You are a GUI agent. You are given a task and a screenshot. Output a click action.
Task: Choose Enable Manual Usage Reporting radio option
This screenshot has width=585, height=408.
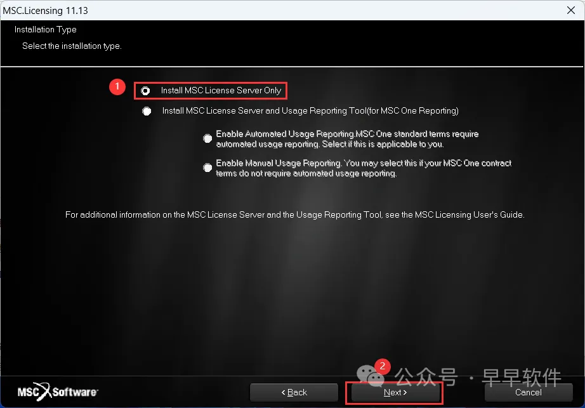[207, 168]
